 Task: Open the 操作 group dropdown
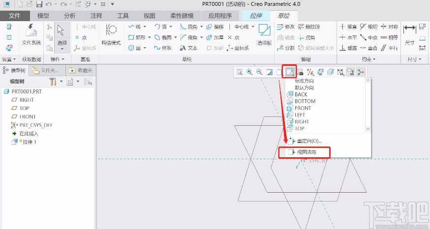pos(57,59)
